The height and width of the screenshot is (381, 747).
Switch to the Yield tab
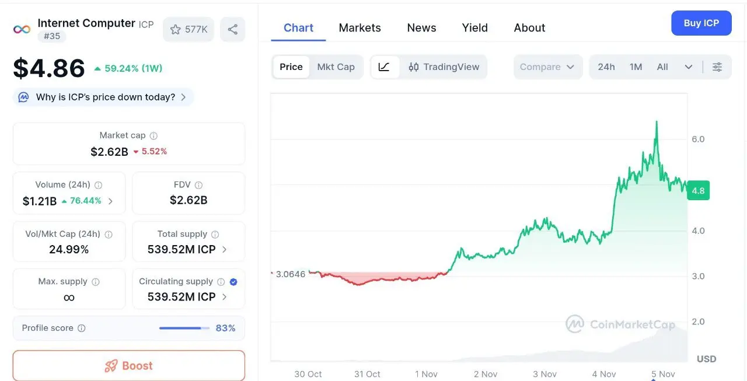point(474,28)
